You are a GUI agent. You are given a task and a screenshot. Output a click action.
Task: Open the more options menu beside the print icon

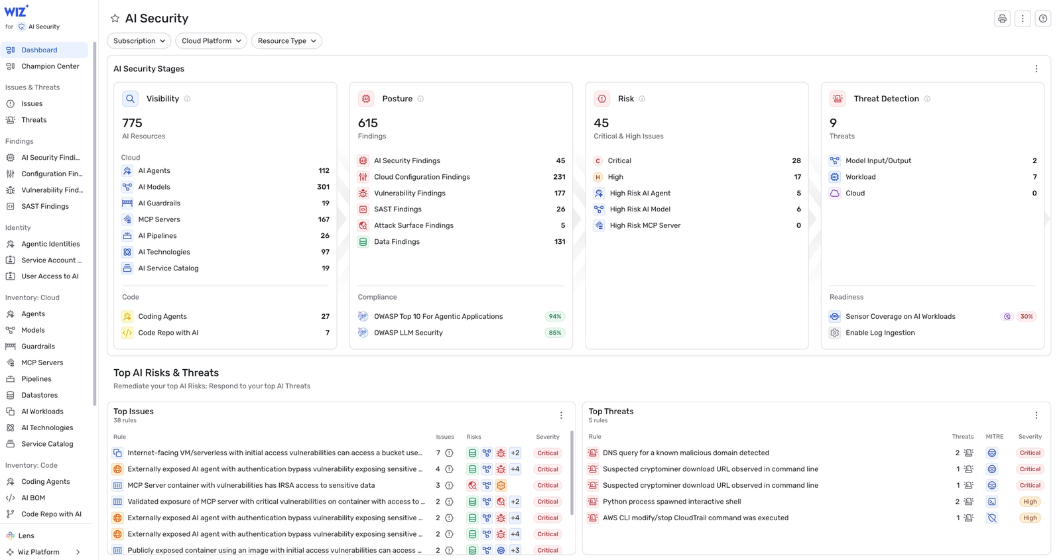point(1023,19)
